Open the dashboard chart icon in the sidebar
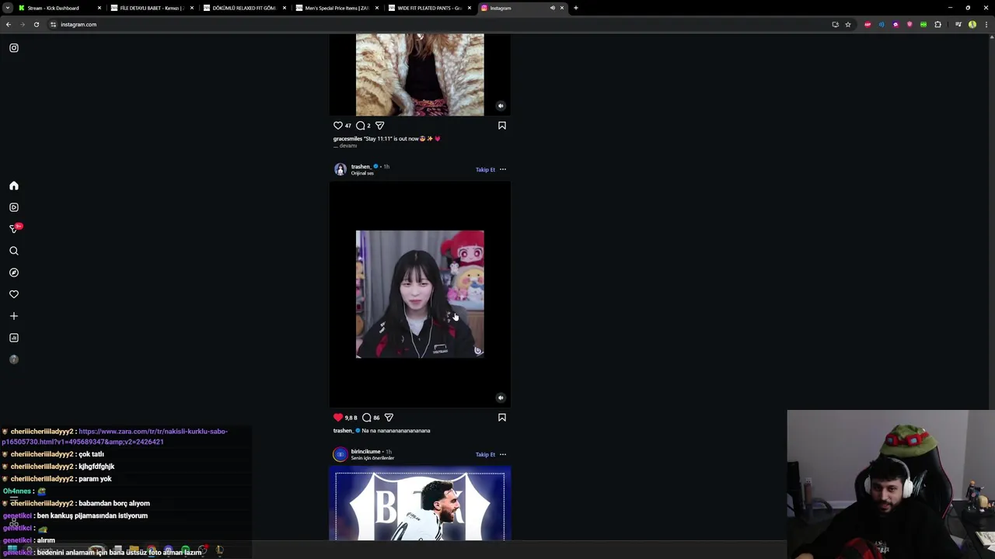The image size is (995, 559). [14, 338]
